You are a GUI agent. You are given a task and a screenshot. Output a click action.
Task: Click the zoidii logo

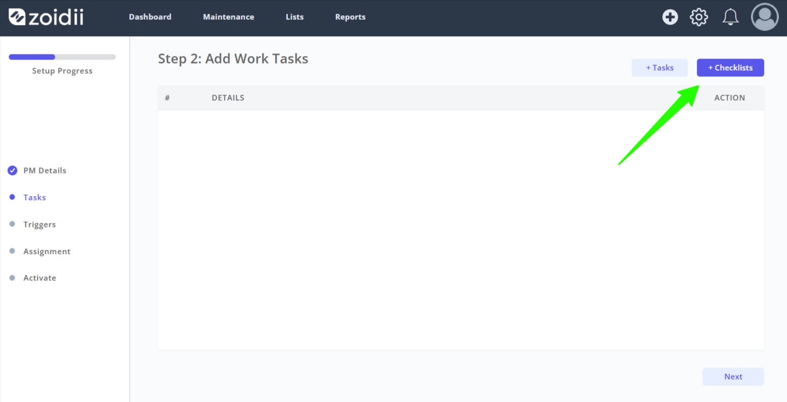coord(46,17)
